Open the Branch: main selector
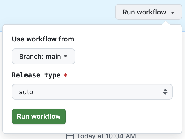The height and width of the screenshot is (139, 185). click(43, 56)
